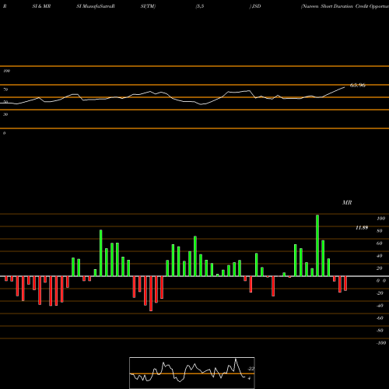
Task: Click the MR axis label "40"
Action: (380, 256)
